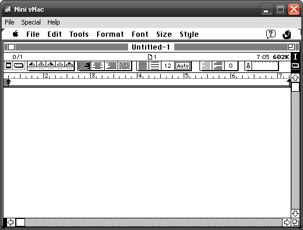
Task: Select right text alignment icon
Action: pos(111,66)
